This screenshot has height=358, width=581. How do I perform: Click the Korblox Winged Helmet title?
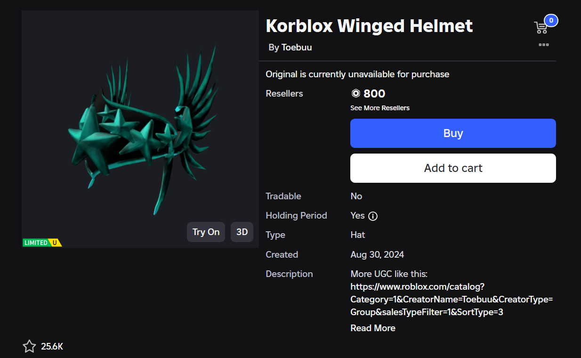pyautogui.click(x=369, y=26)
